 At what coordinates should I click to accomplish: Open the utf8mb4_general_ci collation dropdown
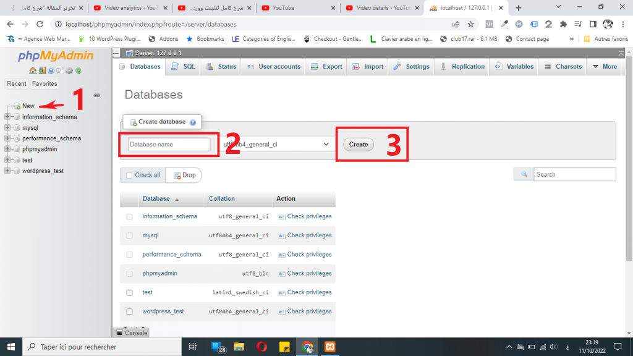click(x=276, y=144)
